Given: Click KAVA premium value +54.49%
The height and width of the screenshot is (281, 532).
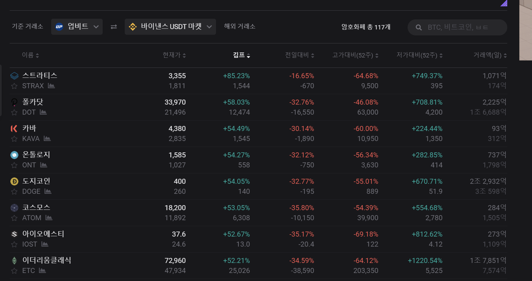Looking at the screenshot, I should pos(236,129).
